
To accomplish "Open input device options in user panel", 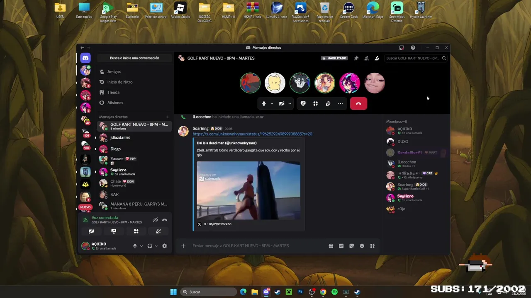I will pyautogui.click(x=141, y=246).
